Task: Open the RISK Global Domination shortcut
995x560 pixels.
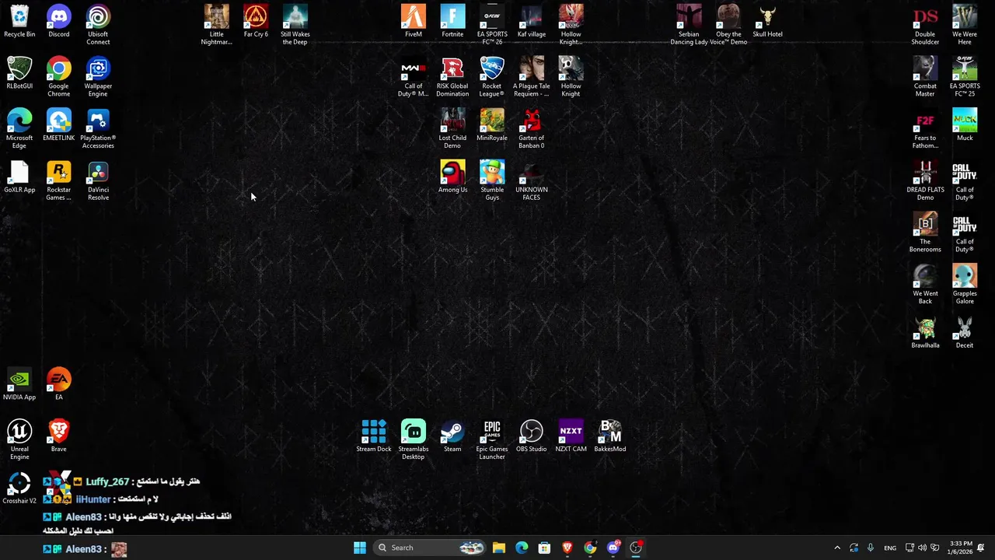Action: click(x=452, y=76)
